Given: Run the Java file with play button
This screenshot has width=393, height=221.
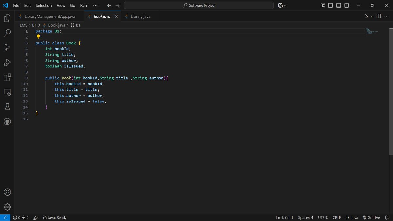Looking at the screenshot, I should [x=366, y=16].
